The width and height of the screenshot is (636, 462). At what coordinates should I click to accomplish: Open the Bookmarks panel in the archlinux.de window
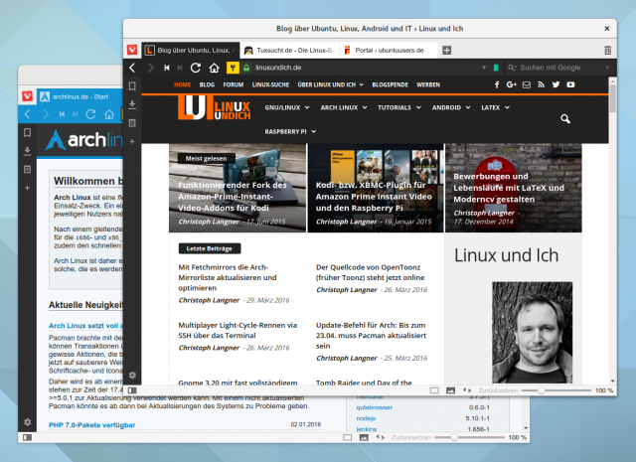point(27,132)
